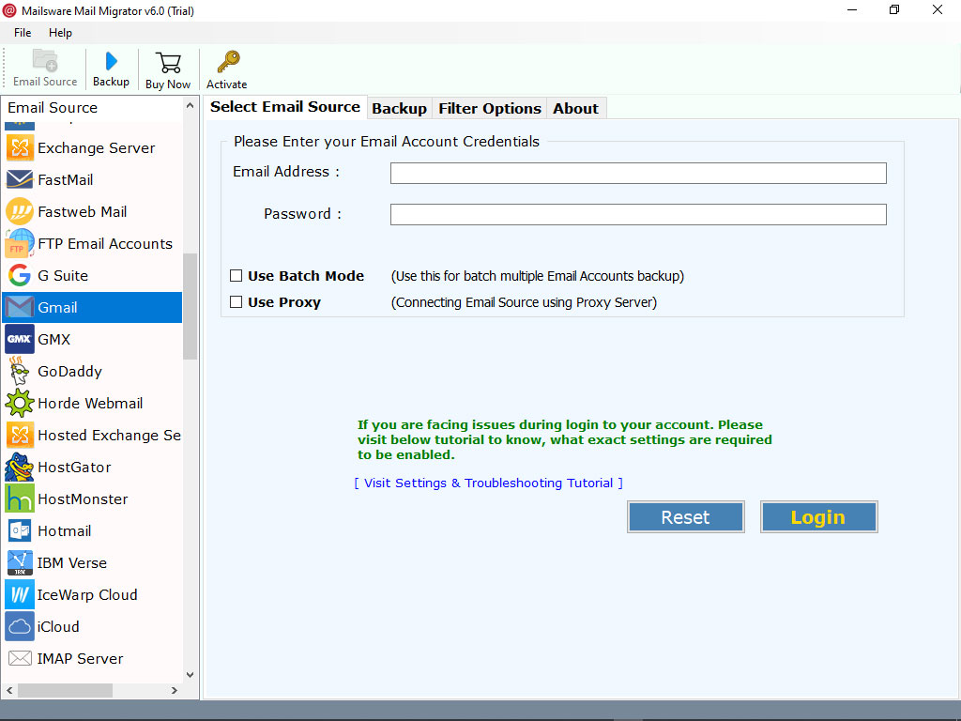Select the Horde Webmail gear icon
This screenshot has height=721, width=961.
click(x=20, y=403)
